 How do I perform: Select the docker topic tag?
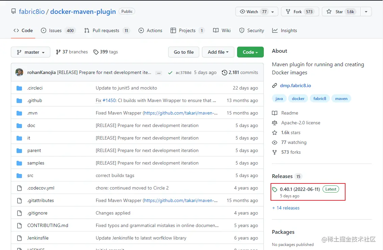pos(298,99)
